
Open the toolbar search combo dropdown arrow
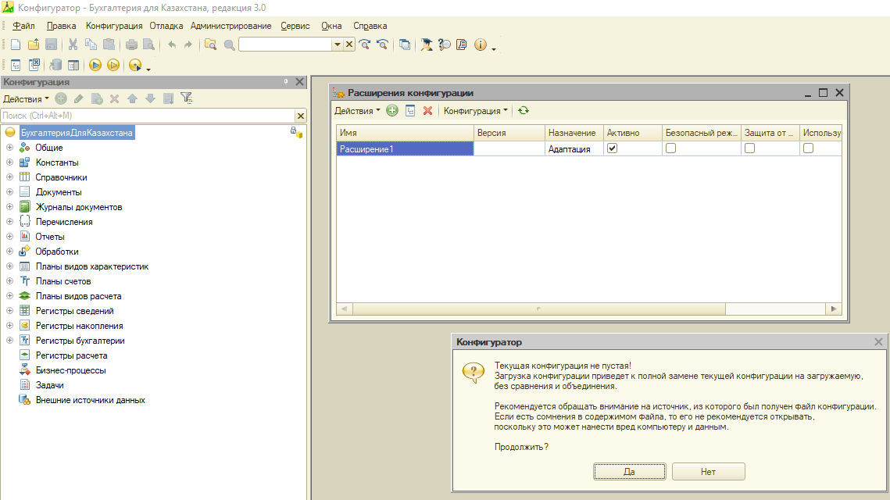tap(337, 45)
